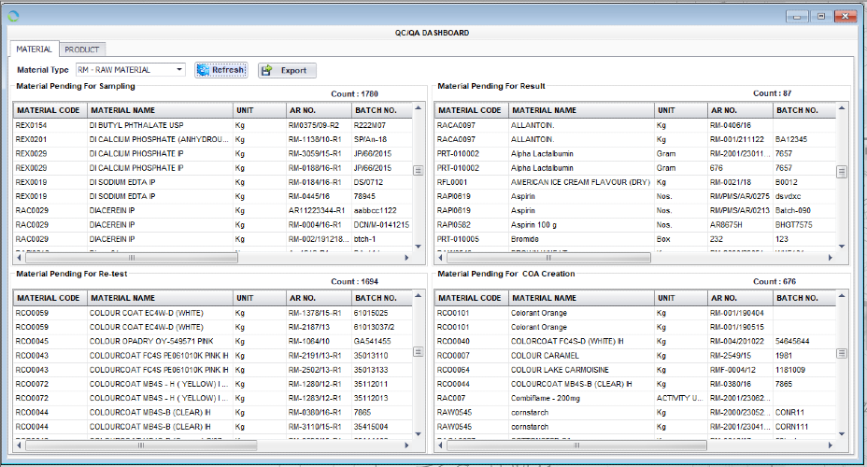The width and height of the screenshot is (867, 467).
Task: Select AMERICAN ICE CREAM FLAVOUR (DRY) row
Action: [635, 182]
